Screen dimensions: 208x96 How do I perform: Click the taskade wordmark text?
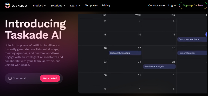pos(19,5)
